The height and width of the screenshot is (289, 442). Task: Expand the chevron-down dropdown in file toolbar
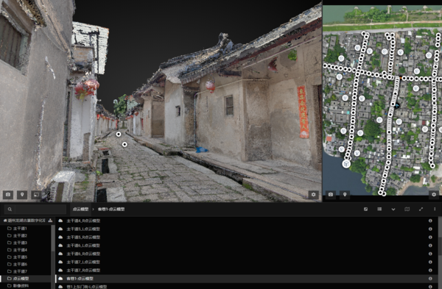[x=393, y=210]
